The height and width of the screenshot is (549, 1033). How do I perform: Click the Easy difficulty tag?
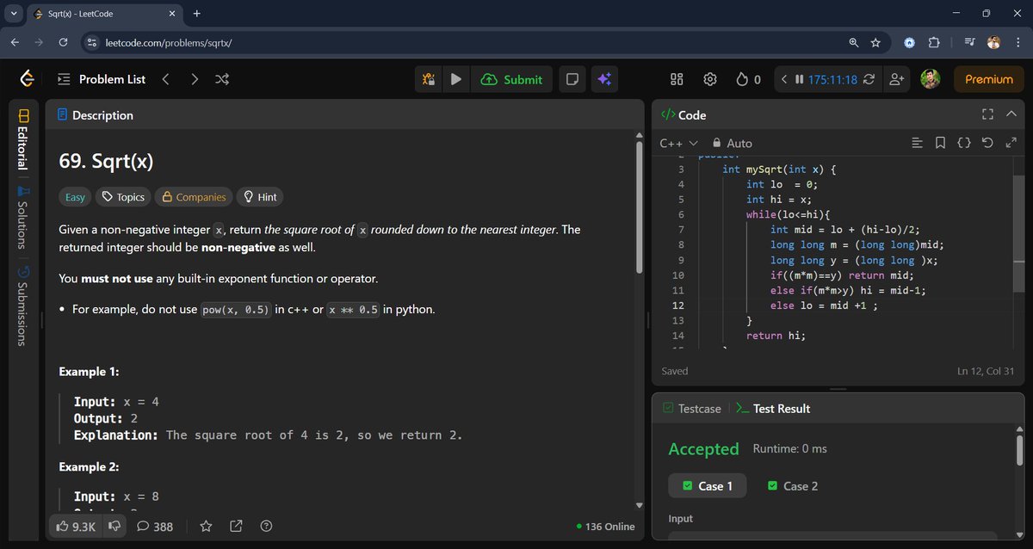76,197
